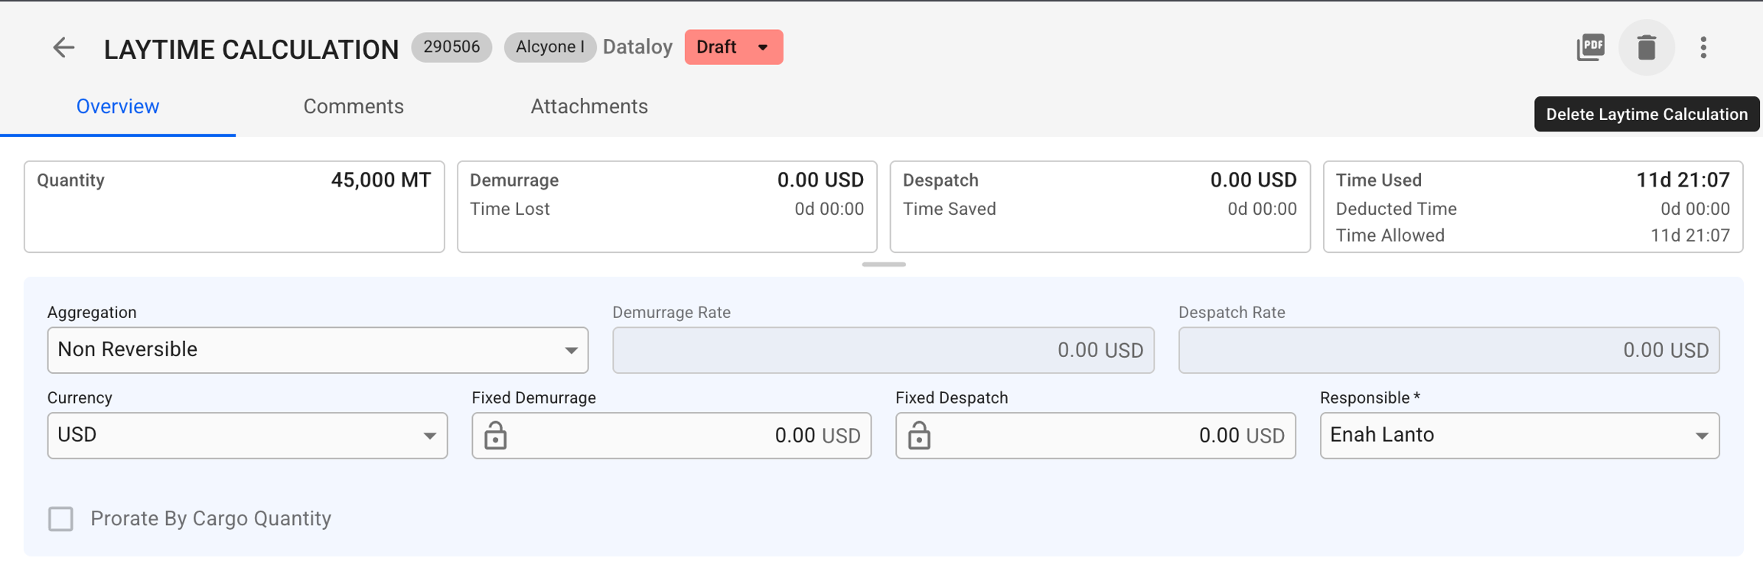Image resolution: width=1763 pixels, height=571 pixels.
Task: Click the Alcyone I vessel chip
Action: pos(549,47)
